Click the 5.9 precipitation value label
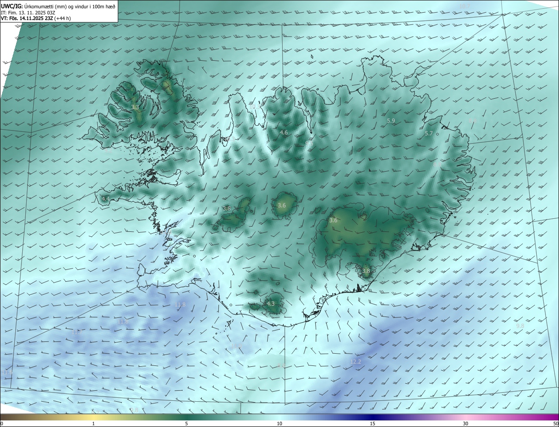The image size is (559, 427). pos(391,121)
